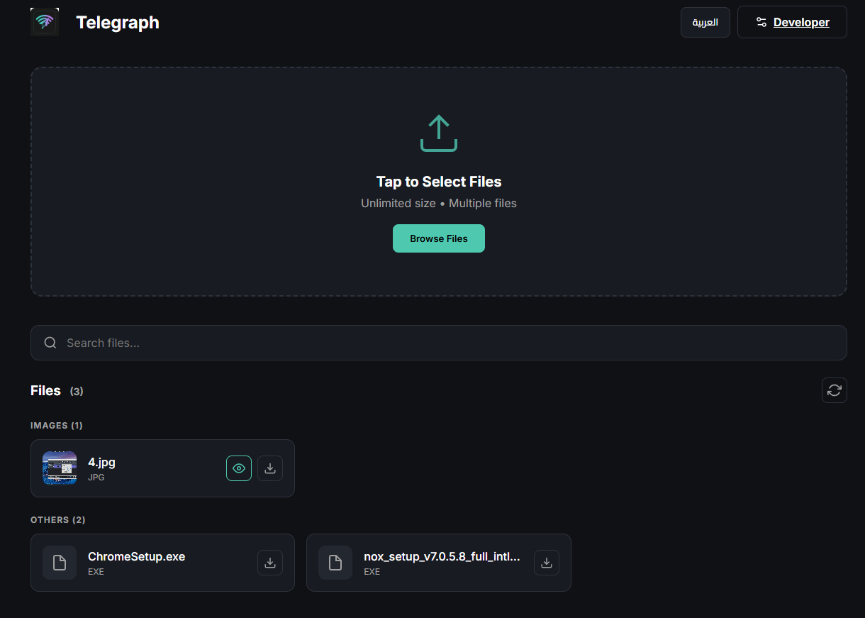Preview 4.jpg with the eye icon
The width and height of the screenshot is (865, 618).
[239, 468]
